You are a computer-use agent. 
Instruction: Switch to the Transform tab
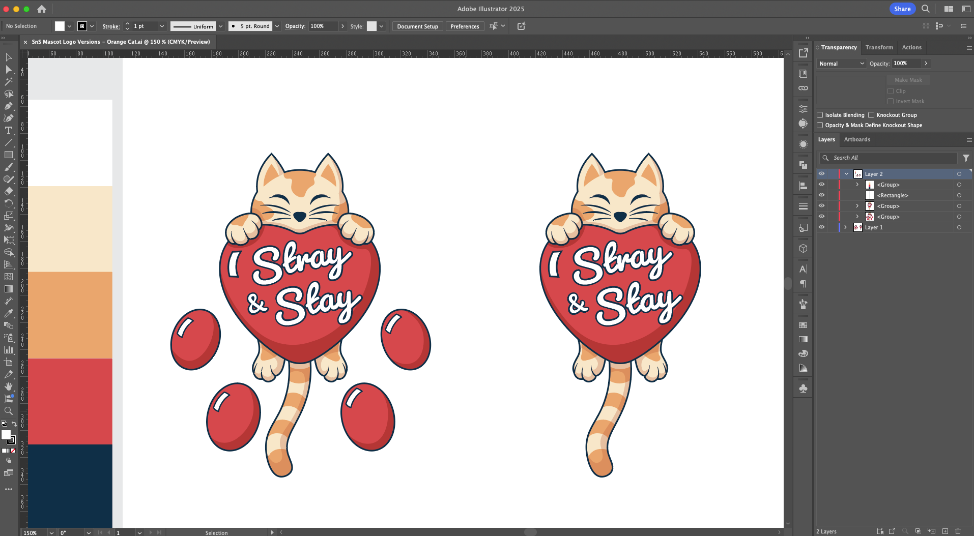[879, 47]
